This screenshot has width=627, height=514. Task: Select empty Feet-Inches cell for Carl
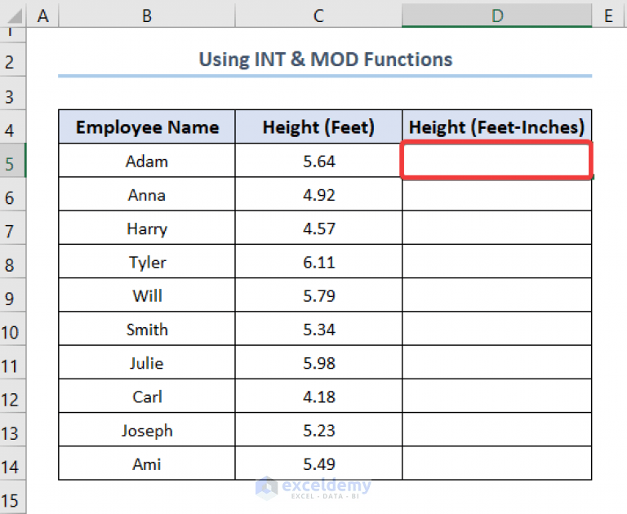[x=496, y=396]
